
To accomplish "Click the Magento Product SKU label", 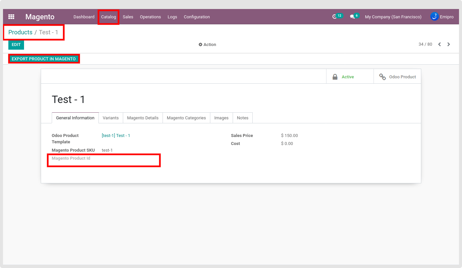I will click(73, 150).
